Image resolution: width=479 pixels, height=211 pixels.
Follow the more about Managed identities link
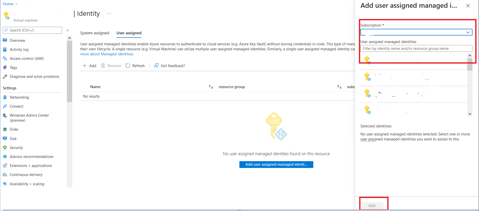pos(107,54)
